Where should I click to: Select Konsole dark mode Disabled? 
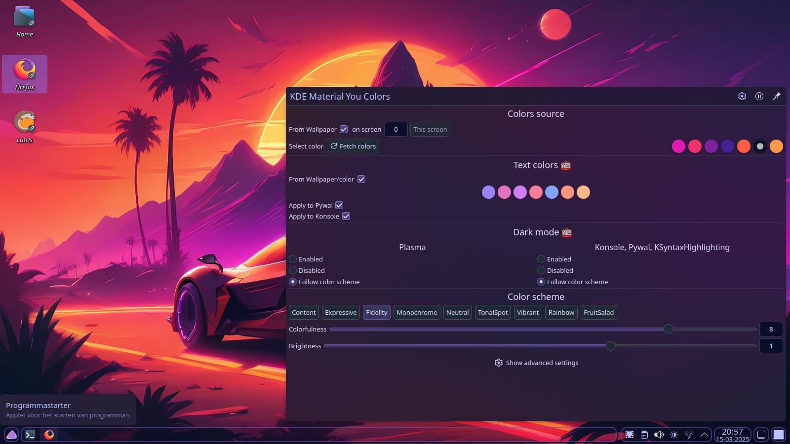coord(541,270)
